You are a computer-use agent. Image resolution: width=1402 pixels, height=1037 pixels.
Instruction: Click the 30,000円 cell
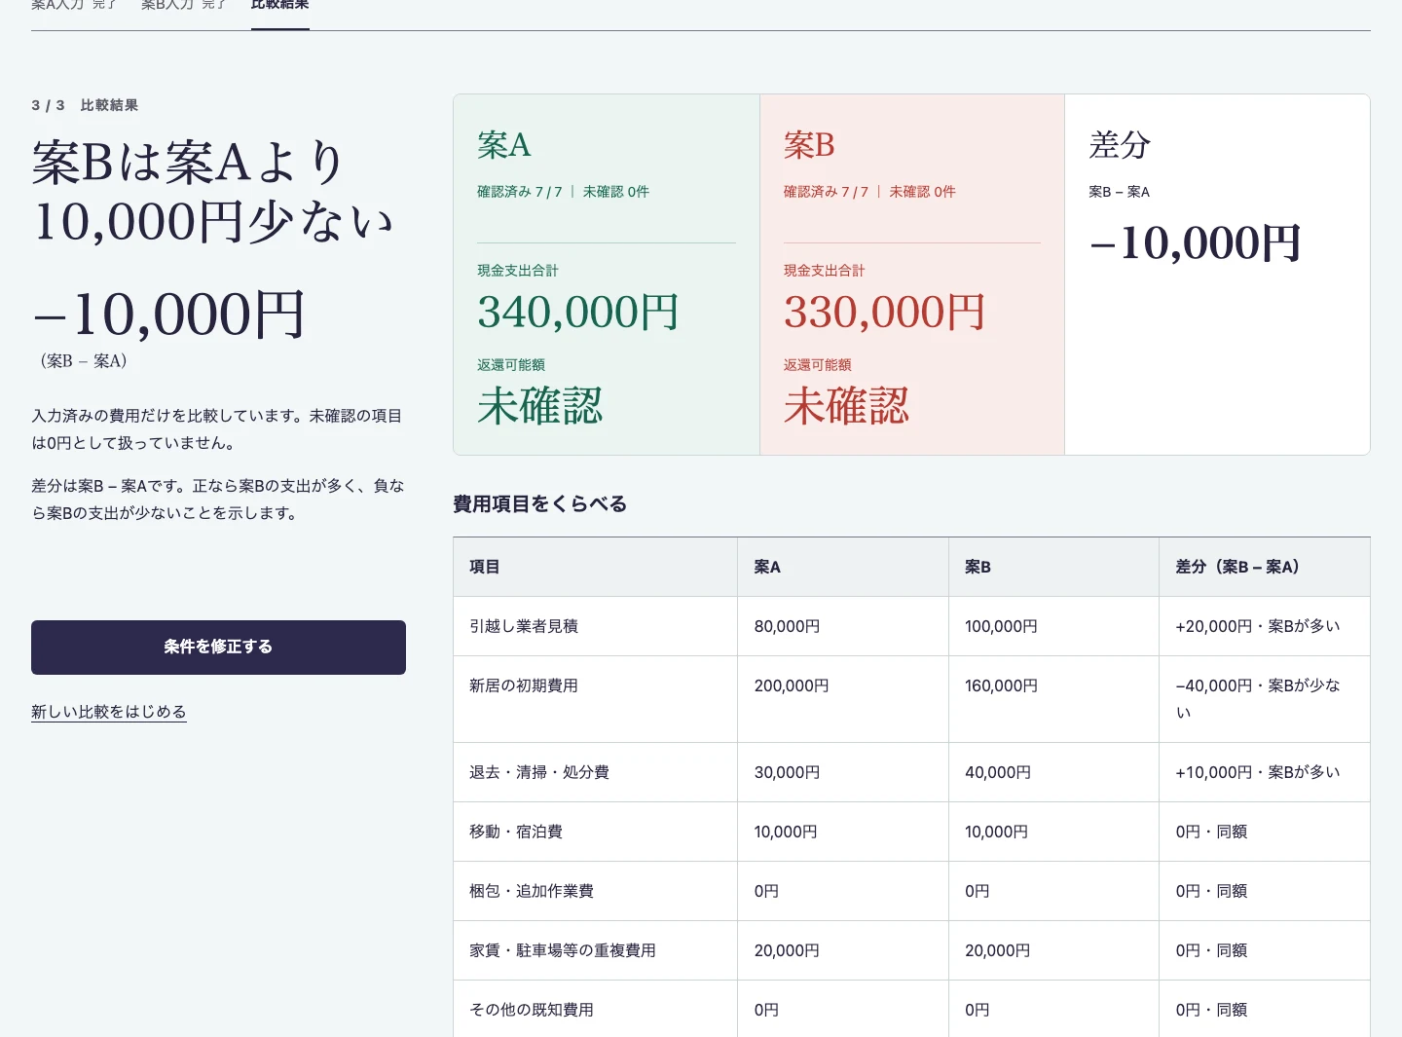click(x=843, y=772)
